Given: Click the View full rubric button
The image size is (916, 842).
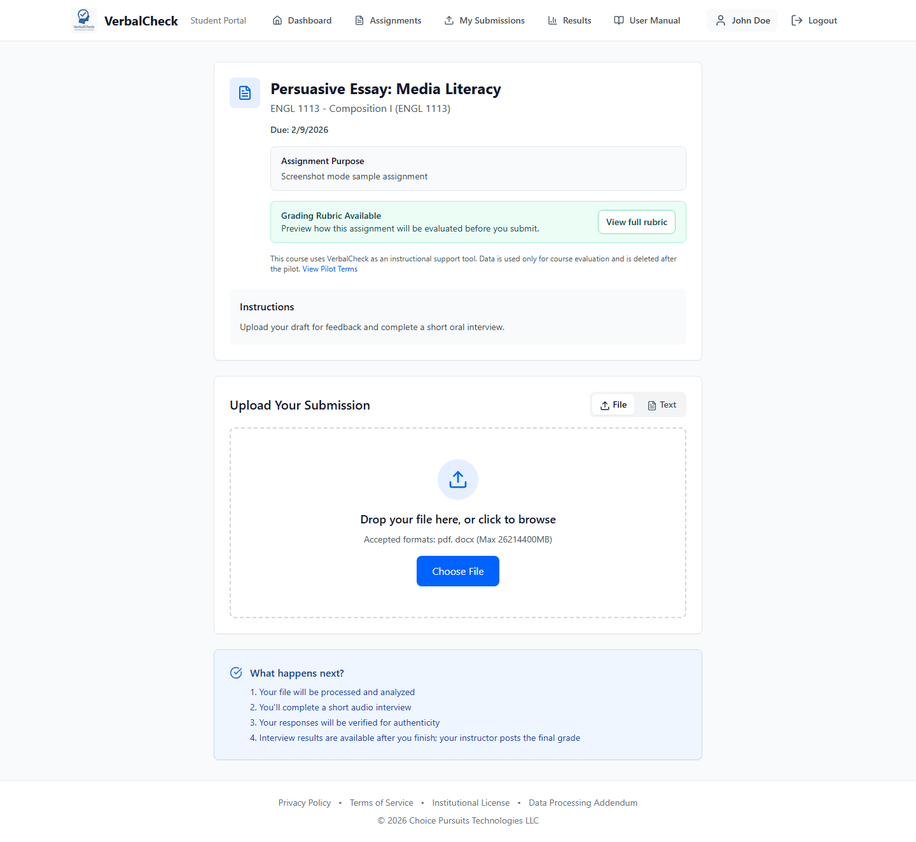Looking at the screenshot, I should (x=636, y=221).
